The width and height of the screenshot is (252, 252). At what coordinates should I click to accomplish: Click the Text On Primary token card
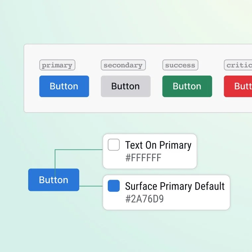click(150, 151)
